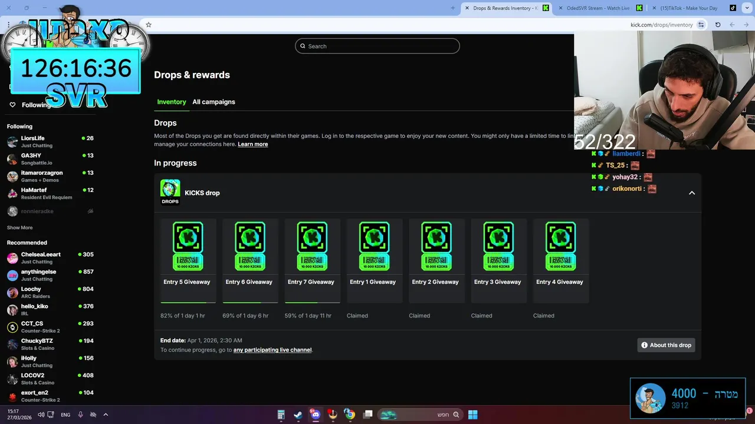Click the Recommended sidebar heading

[27, 243]
